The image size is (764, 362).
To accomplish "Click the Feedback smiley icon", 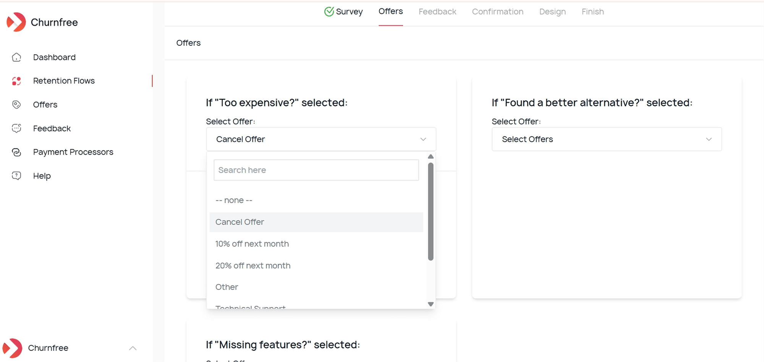I will coord(16,128).
